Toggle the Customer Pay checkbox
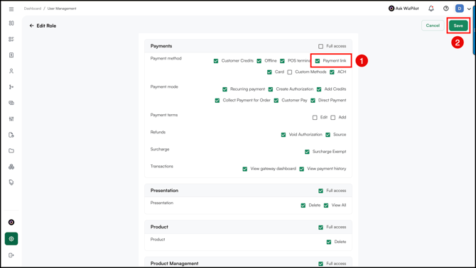 point(276,101)
